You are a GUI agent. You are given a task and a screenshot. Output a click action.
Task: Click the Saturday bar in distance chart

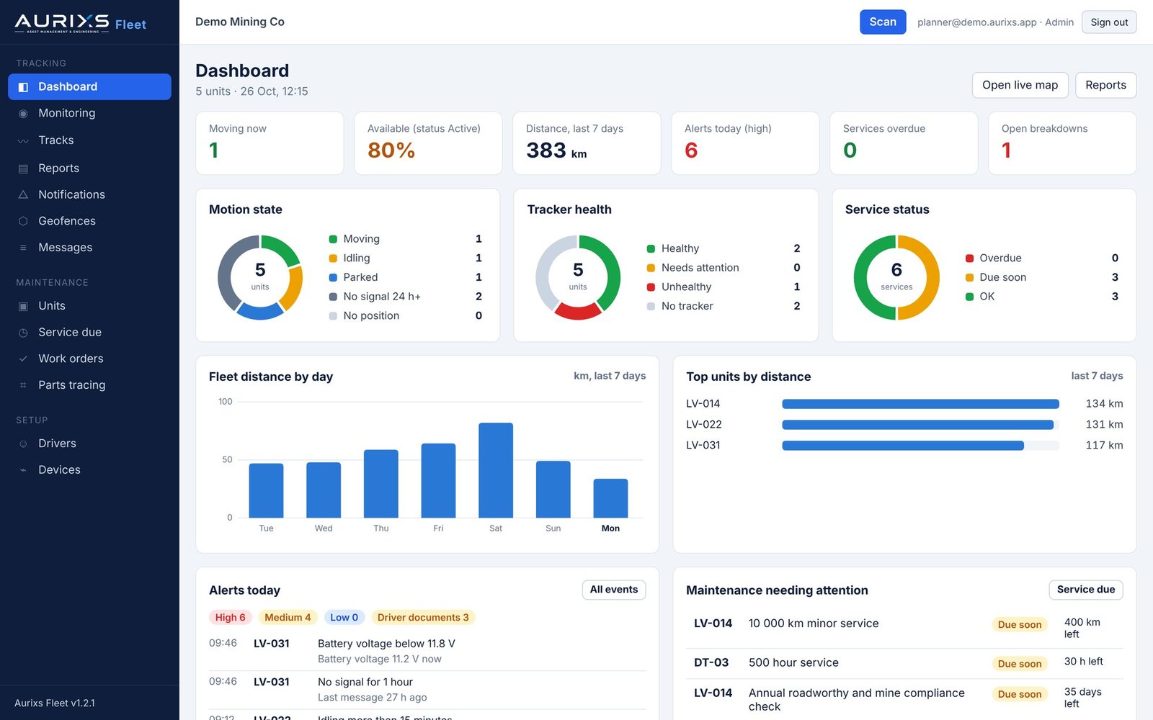tap(496, 470)
